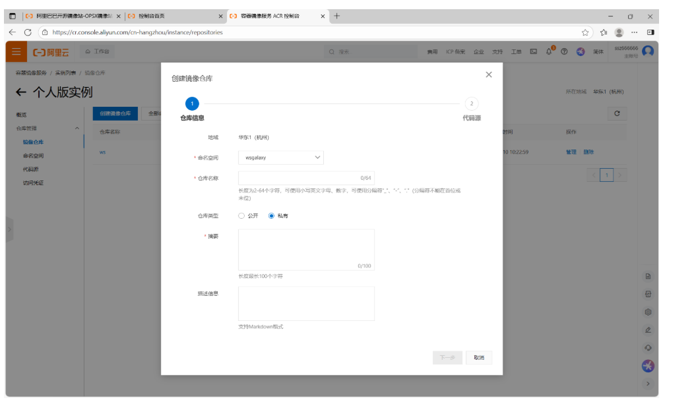The width and height of the screenshot is (694, 402).
Task: Open the 工作台 button in console header
Action: tap(97, 52)
